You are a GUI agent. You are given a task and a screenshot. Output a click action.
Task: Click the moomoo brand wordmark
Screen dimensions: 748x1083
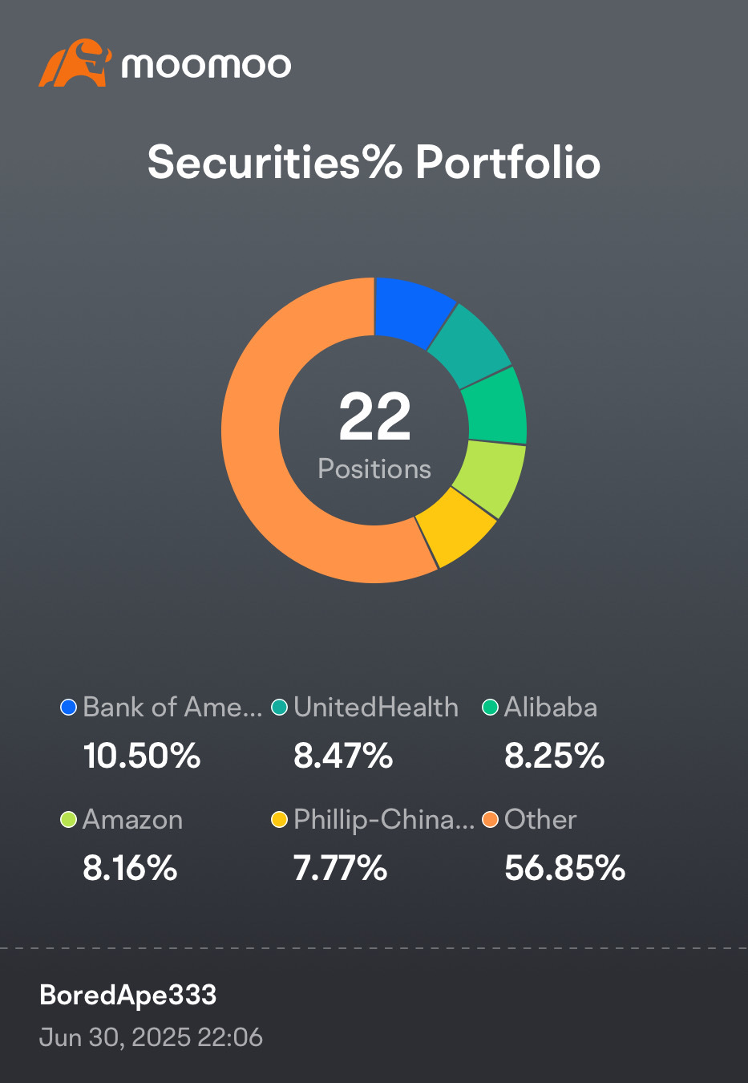(207, 66)
